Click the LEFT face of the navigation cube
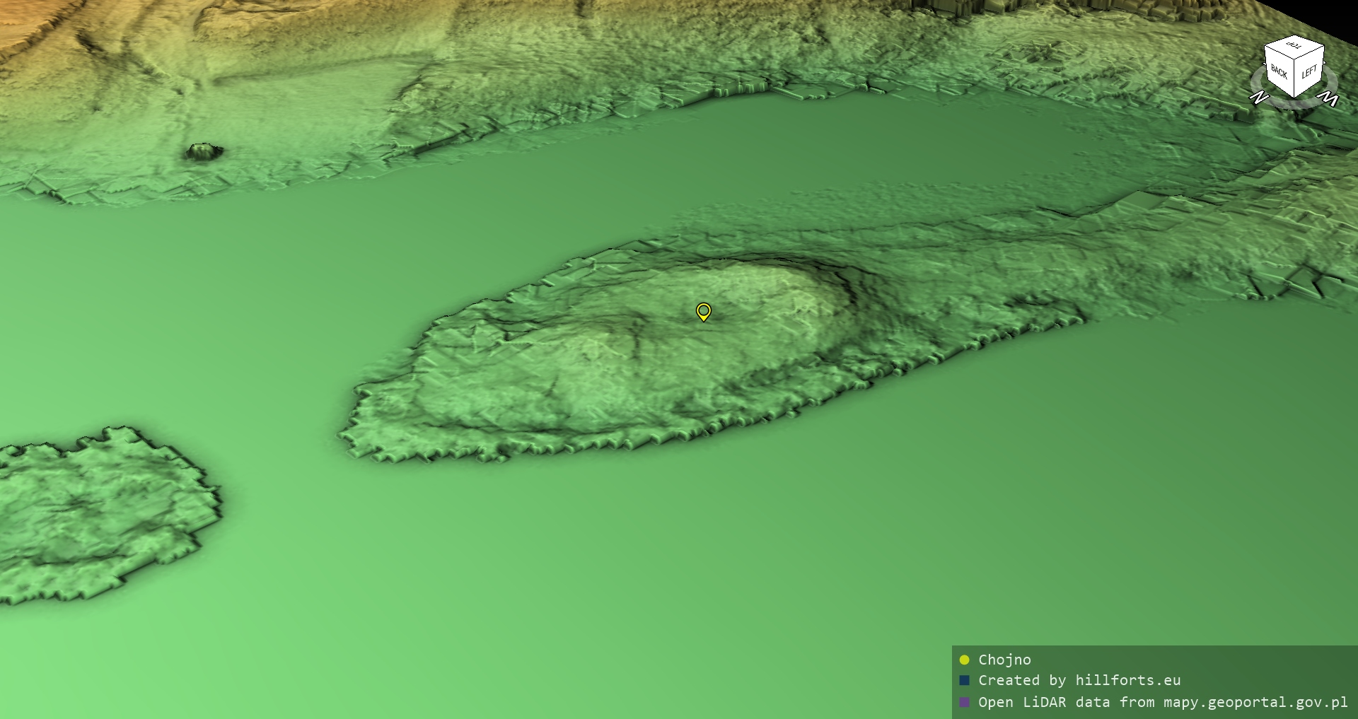Viewport: 1358px width, 719px height. [x=1309, y=72]
